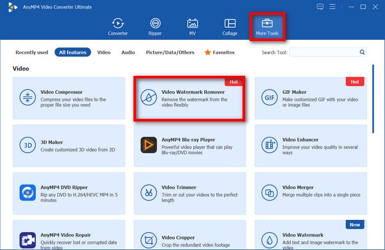The height and width of the screenshot is (250, 385).
Task: Click "Create customized 3D video from 2D"
Action: (78, 150)
